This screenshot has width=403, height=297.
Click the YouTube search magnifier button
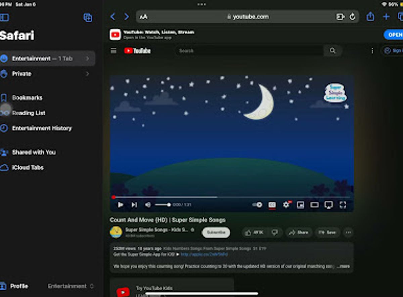(333, 51)
